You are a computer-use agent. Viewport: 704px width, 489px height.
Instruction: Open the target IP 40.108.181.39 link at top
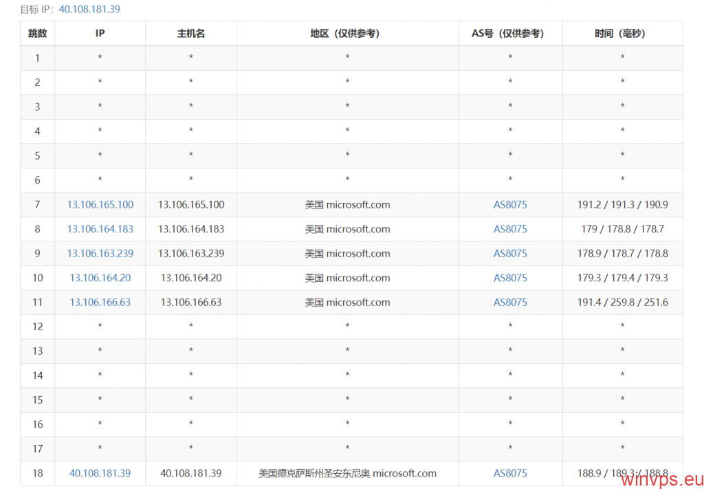[89, 10]
